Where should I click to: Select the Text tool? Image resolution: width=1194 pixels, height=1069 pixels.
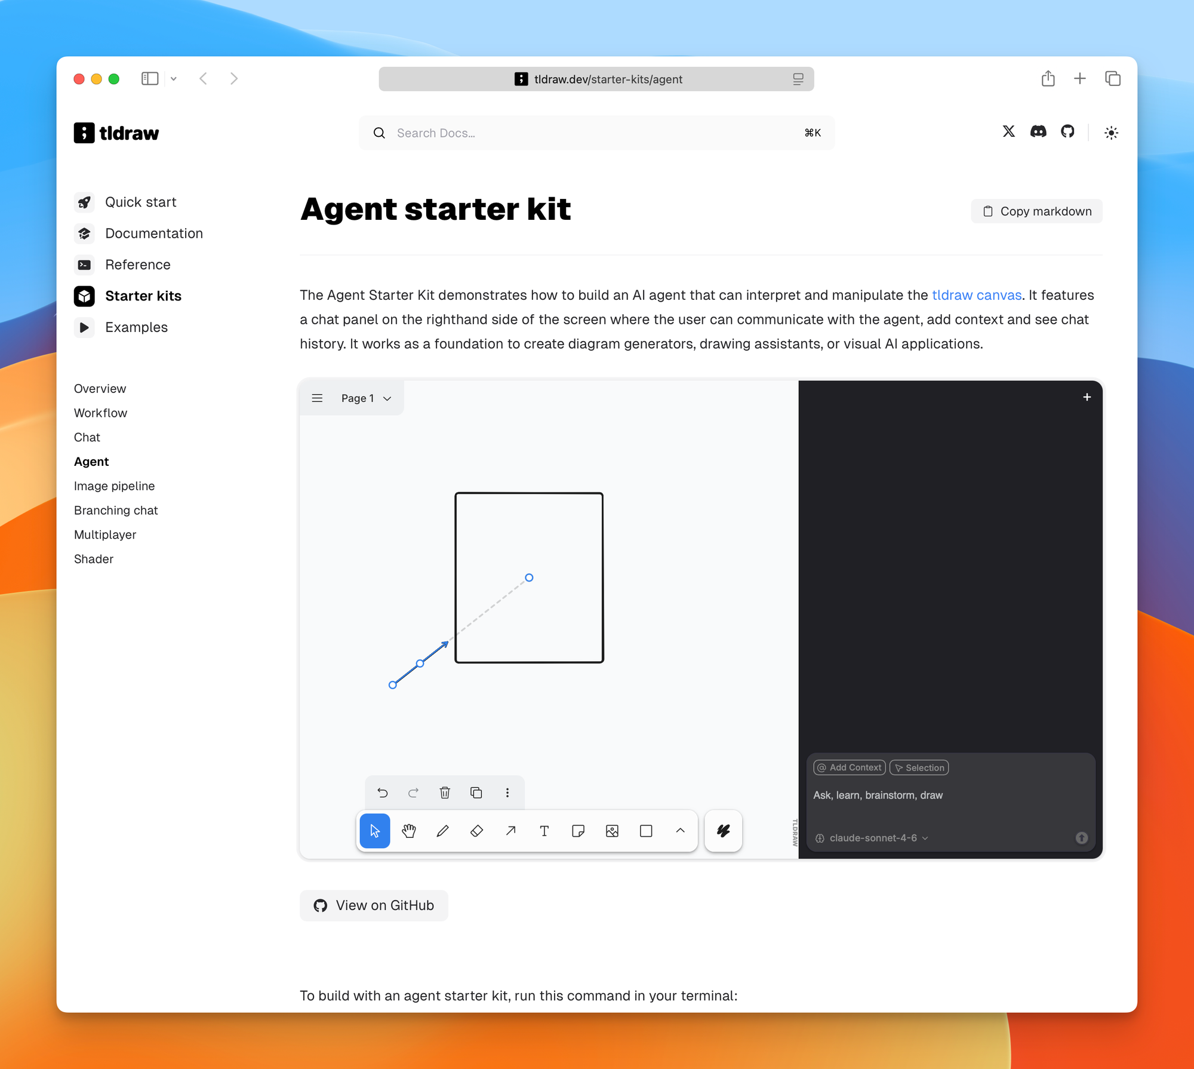[544, 830]
